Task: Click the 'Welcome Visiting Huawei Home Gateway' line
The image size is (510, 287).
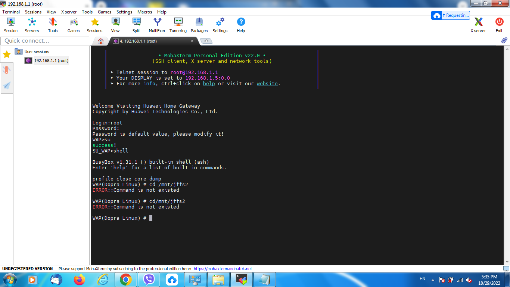Action: click(x=146, y=106)
